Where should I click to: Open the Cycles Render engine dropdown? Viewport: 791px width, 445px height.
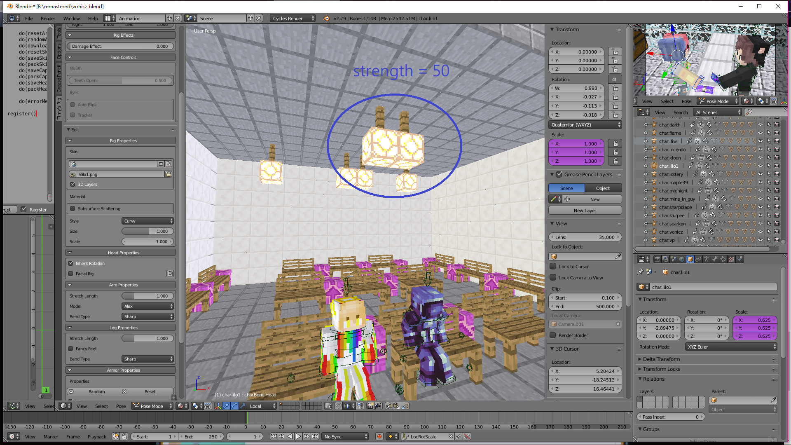click(x=293, y=18)
